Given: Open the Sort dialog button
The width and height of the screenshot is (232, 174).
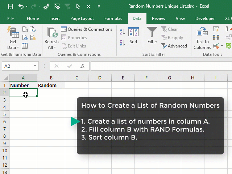Looking at the screenshot, I should tap(133, 36).
